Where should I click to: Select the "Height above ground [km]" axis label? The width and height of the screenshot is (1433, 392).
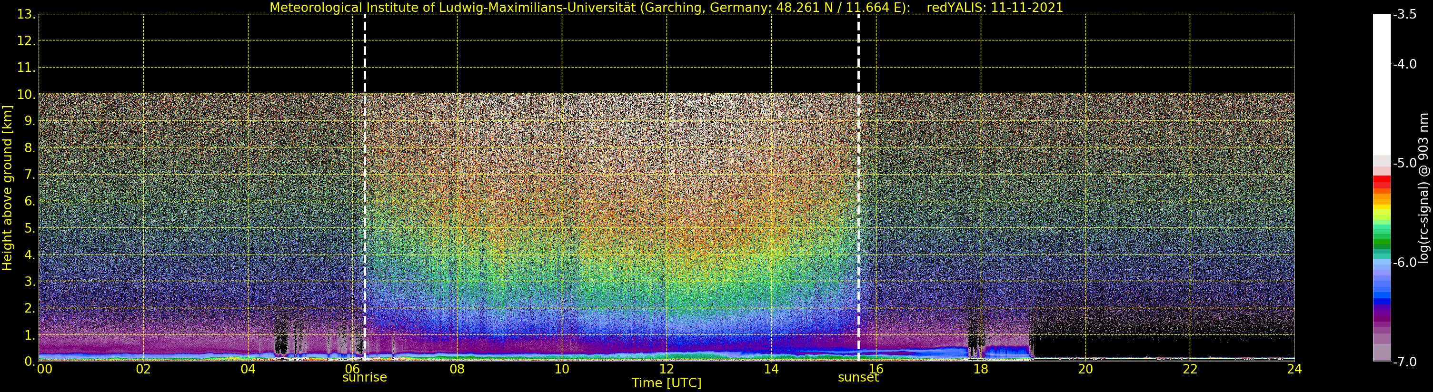click(x=7, y=188)
